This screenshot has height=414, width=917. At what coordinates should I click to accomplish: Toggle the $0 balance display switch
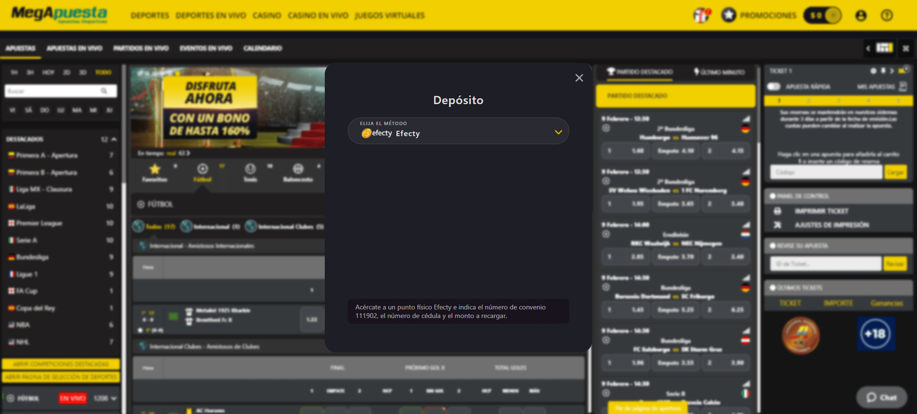point(822,16)
